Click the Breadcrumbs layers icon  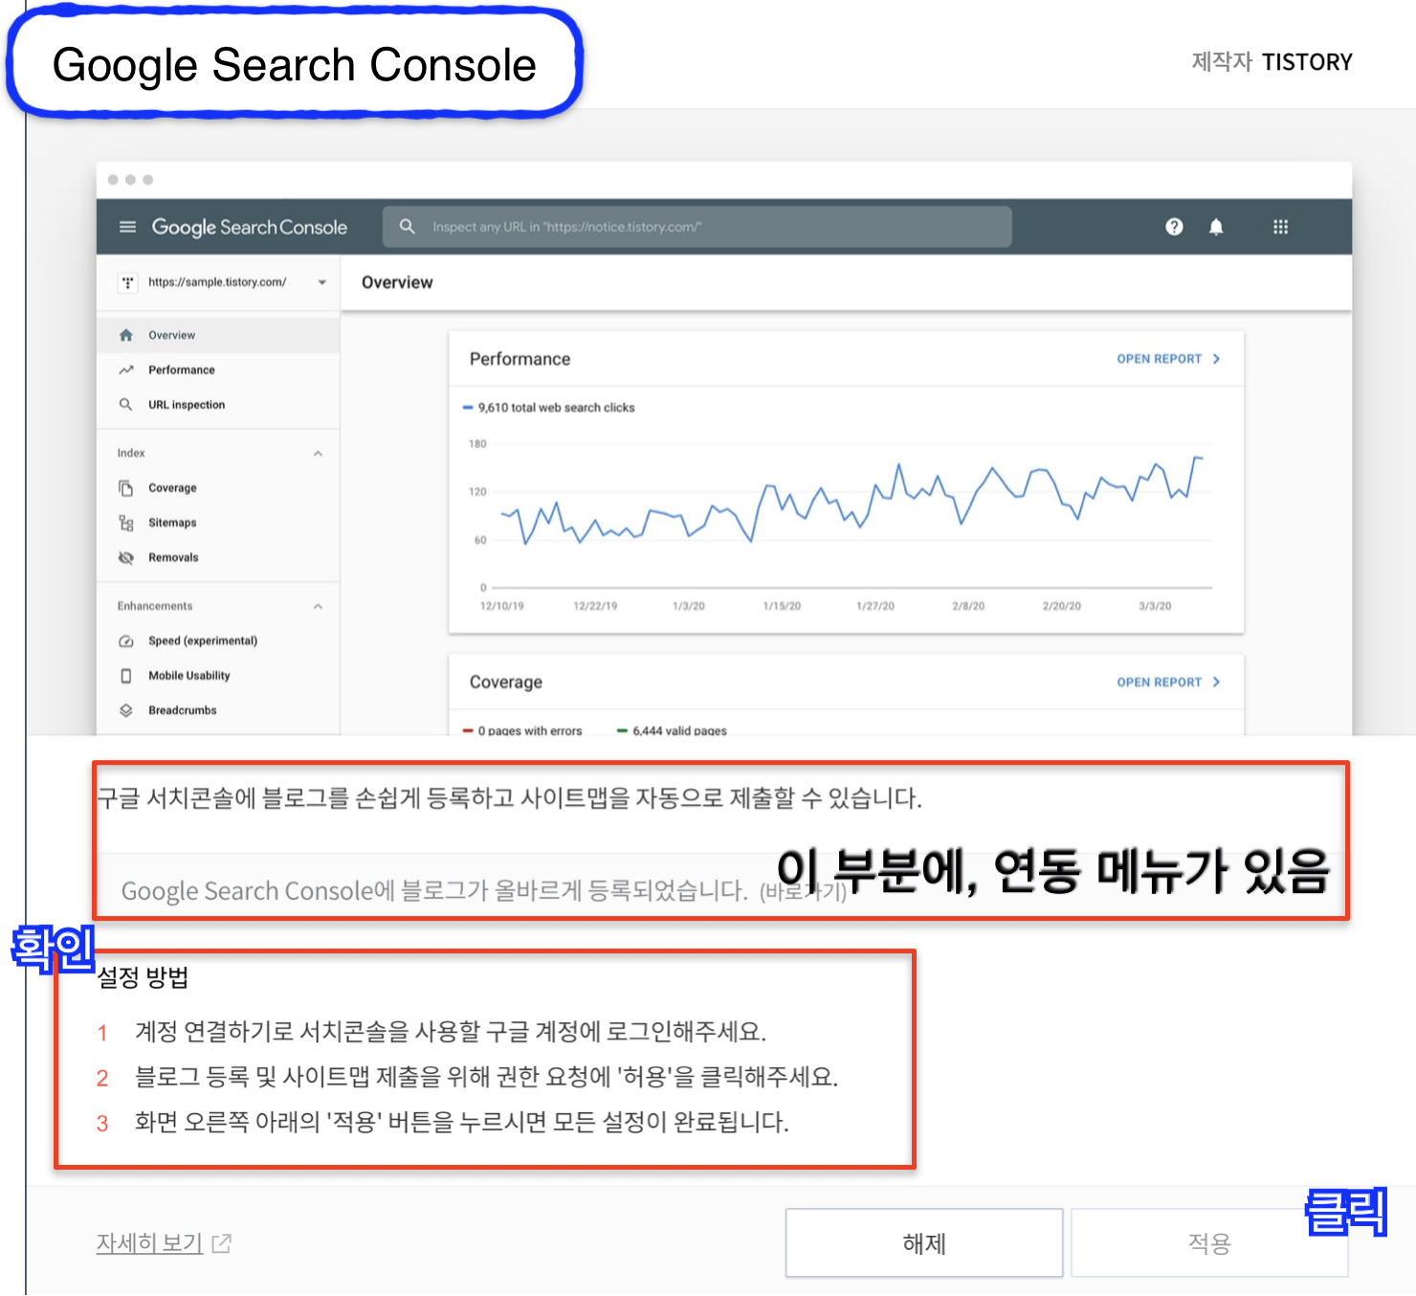pyautogui.click(x=125, y=710)
